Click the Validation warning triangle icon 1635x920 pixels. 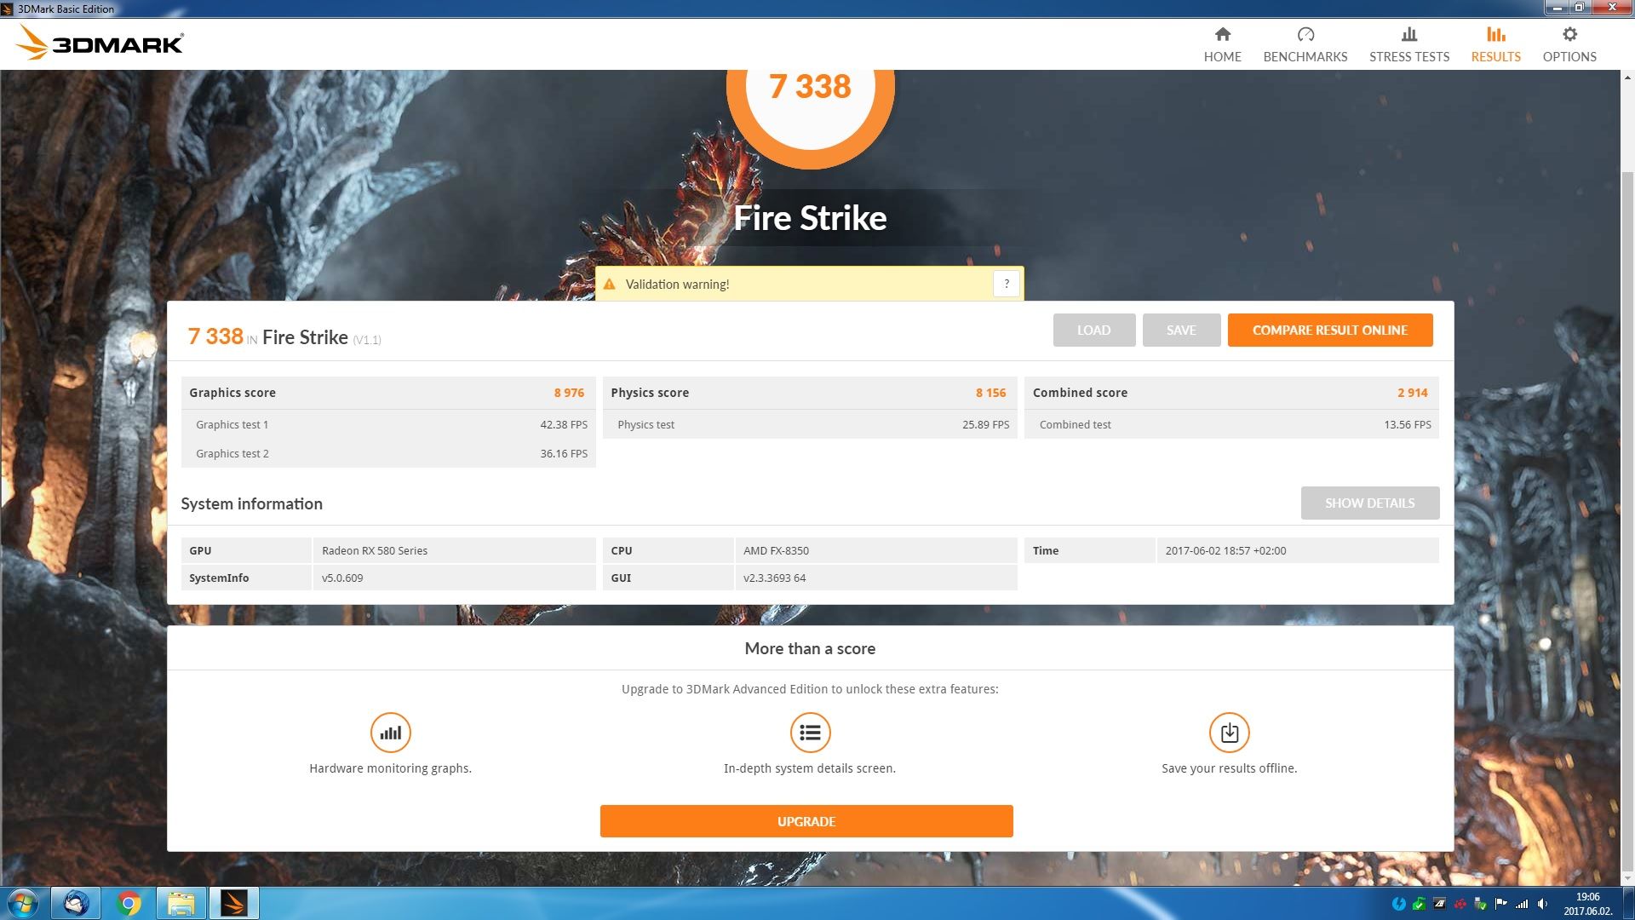click(x=609, y=285)
